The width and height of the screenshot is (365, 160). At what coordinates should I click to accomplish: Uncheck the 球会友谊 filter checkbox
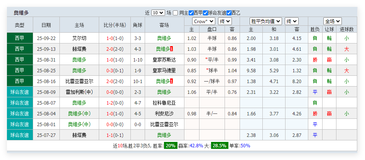pyautogui.click(x=205, y=13)
